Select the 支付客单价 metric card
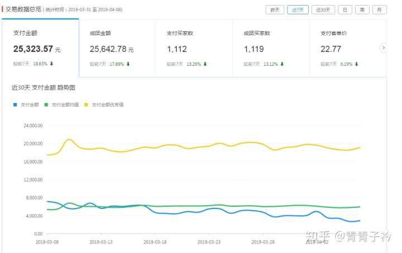This screenshot has width=402, height=253. (343, 48)
